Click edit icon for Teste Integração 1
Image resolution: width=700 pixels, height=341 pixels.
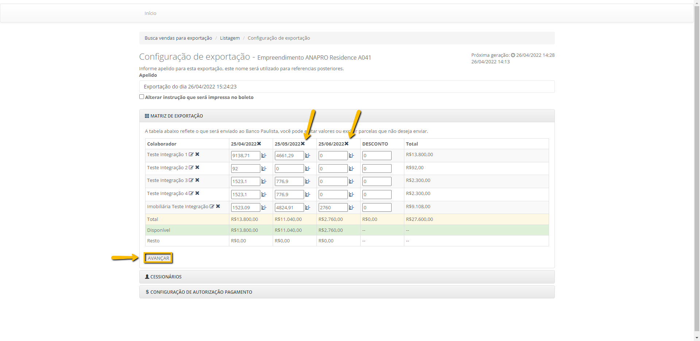(x=191, y=154)
